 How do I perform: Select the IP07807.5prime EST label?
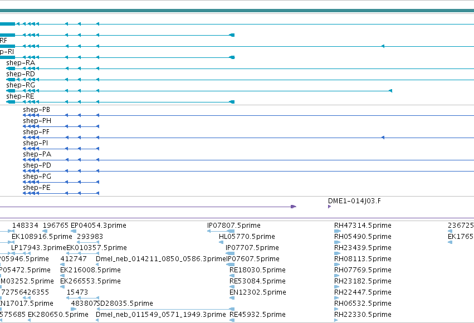click(234, 226)
